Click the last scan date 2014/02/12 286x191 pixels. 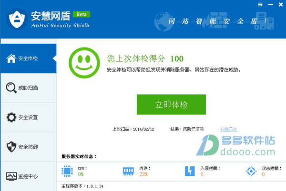(143, 129)
